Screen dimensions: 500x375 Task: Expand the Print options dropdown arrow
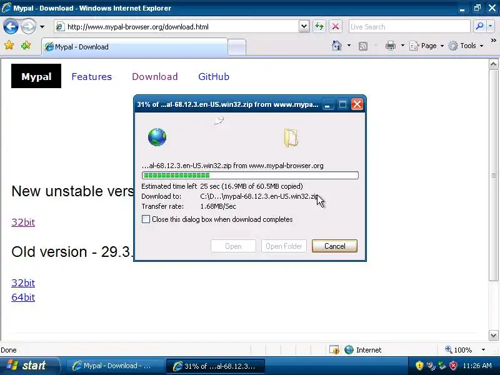[402, 46]
